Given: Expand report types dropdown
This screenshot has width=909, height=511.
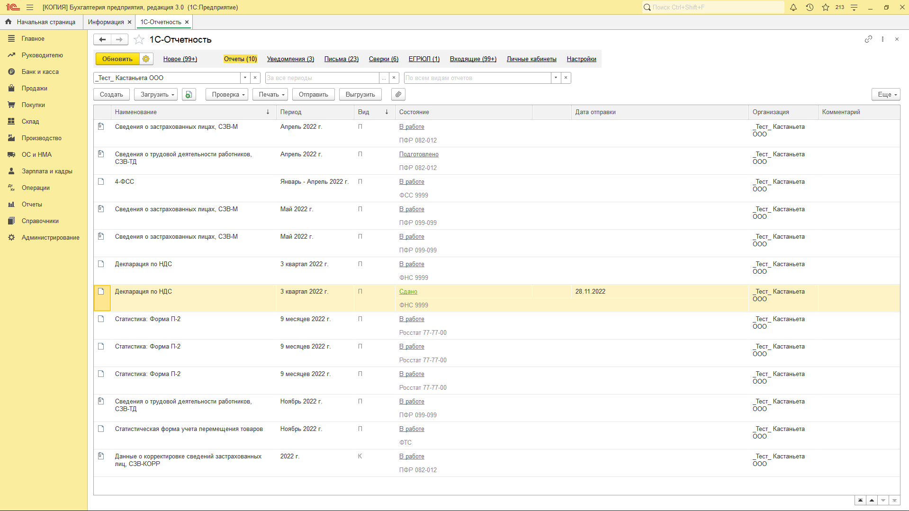Looking at the screenshot, I should [x=556, y=78].
